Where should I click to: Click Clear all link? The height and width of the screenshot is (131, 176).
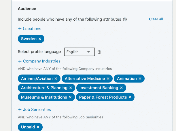click(156, 19)
